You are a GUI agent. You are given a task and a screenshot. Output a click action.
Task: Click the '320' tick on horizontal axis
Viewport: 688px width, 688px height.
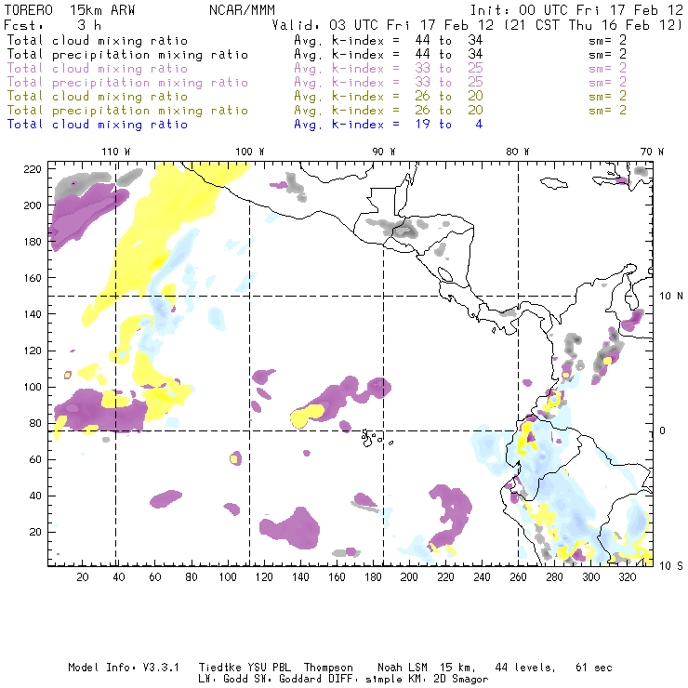tap(627, 577)
